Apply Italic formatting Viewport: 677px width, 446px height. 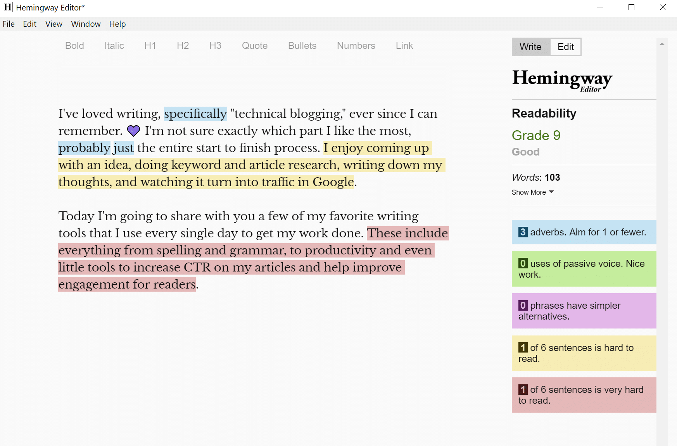point(114,46)
